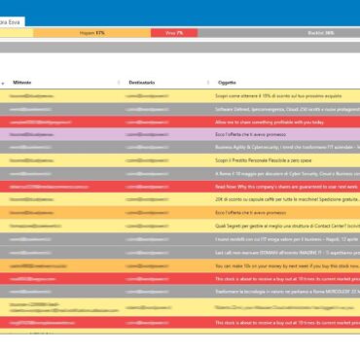The image size is (360, 352).
Task: Select the 'Read Now: Why this company's shares' row
Action: [180, 187]
